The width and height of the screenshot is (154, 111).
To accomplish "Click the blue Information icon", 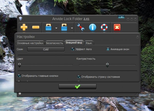I will 92,27.
